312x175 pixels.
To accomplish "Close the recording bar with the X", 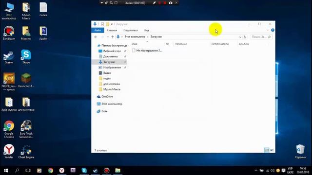I will [176, 3].
